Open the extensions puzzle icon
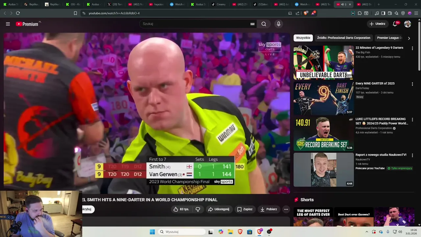421x237 pixels. (360, 13)
